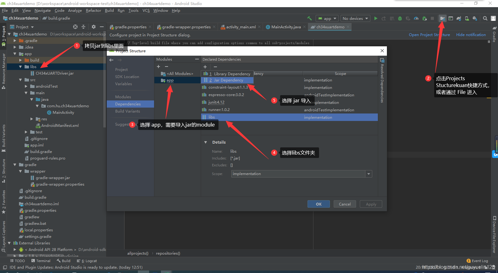The image size is (498, 273).
Task: Open the Refactor menu
Action: point(93,10)
